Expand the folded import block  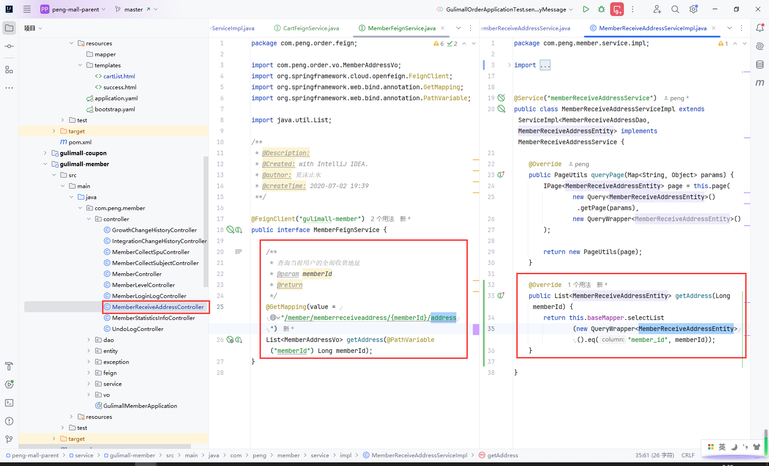545,65
